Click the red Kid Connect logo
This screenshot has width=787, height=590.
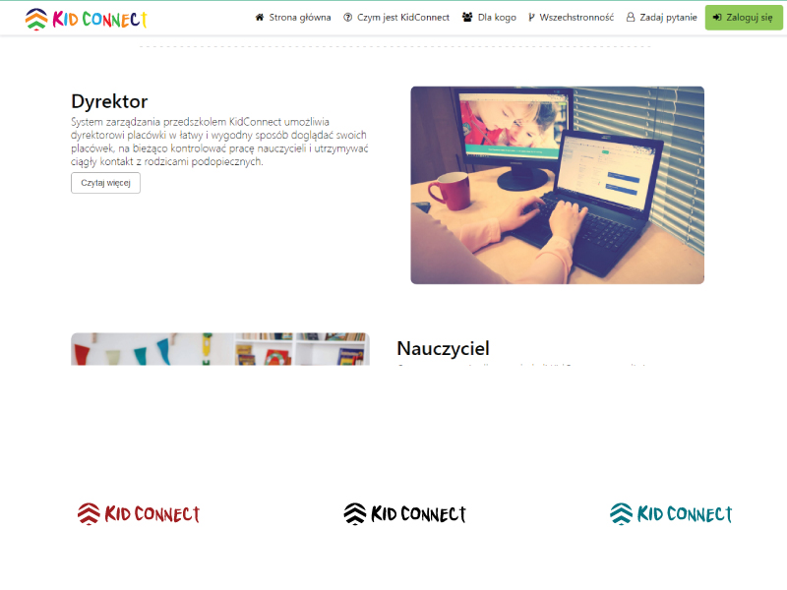tap(139, 513)
